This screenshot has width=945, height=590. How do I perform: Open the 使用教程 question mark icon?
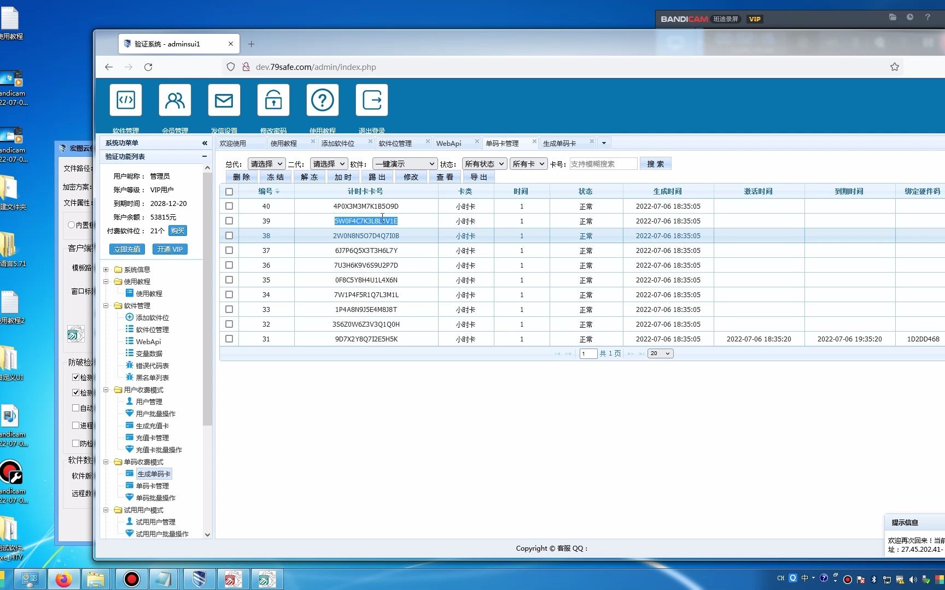click(323, 101)
